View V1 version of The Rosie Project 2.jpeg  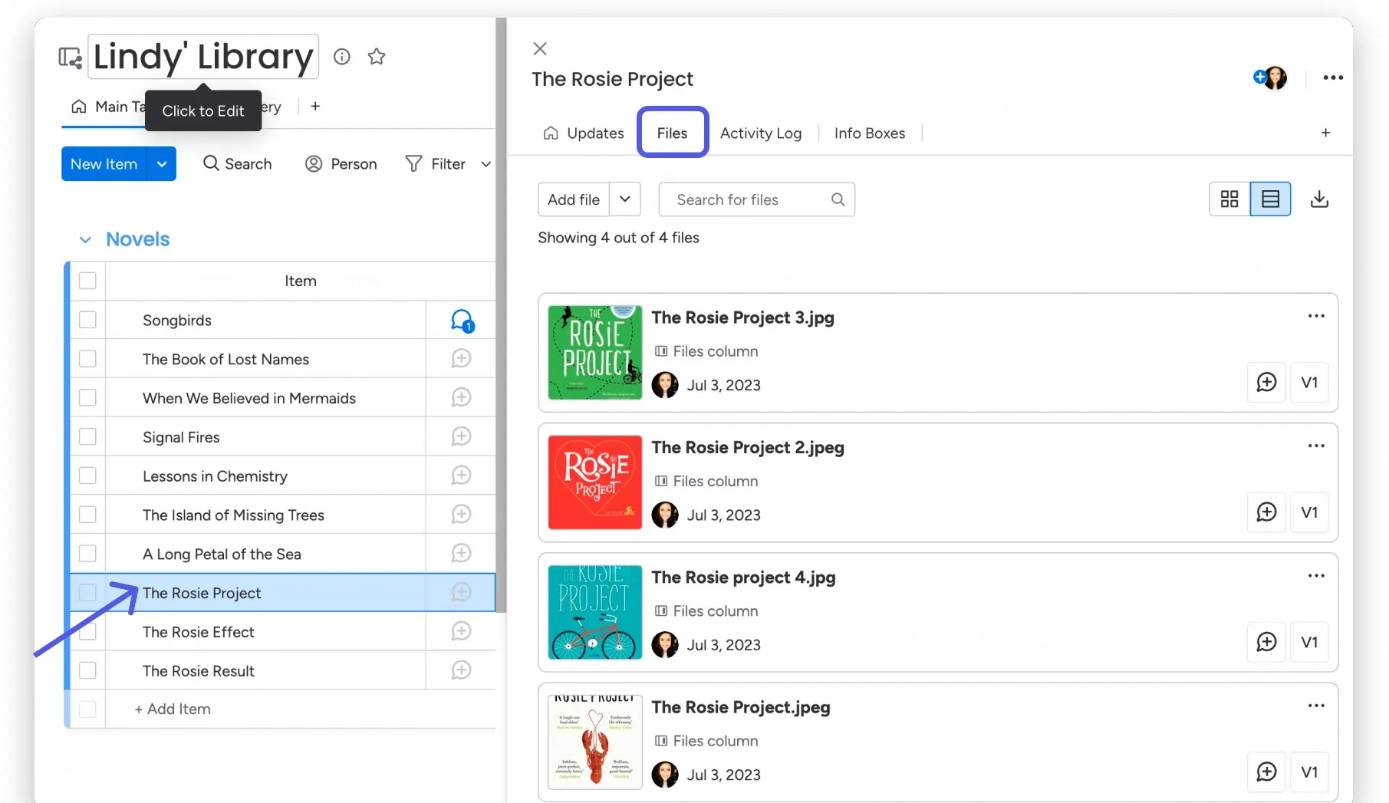(1309, 512)
